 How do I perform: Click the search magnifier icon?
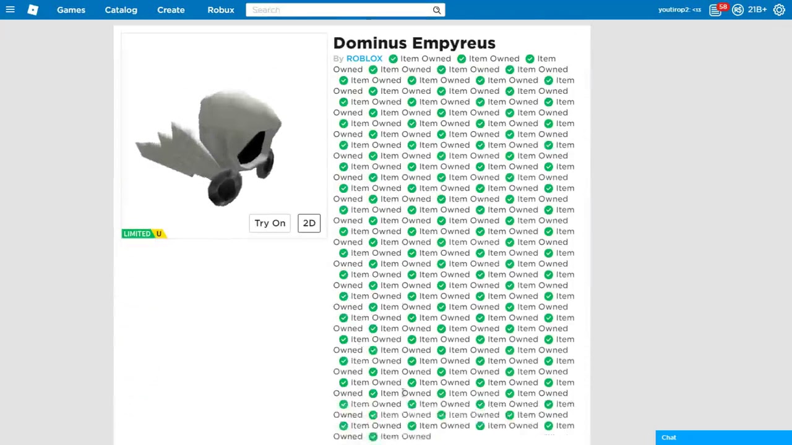(x=437, y=10)
